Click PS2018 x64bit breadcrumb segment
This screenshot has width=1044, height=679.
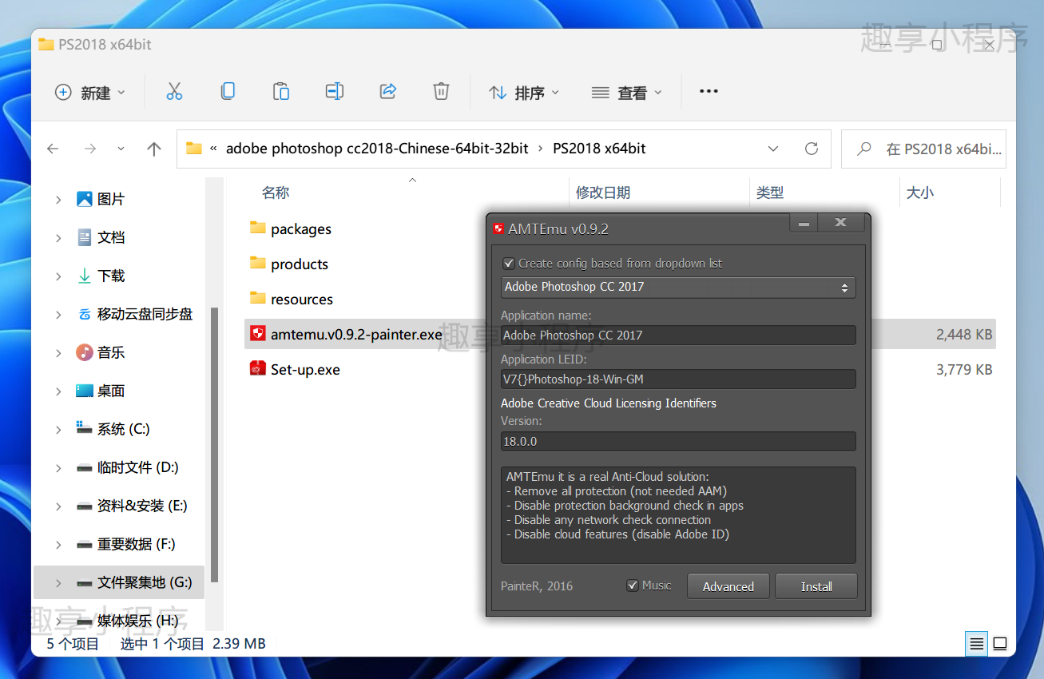coord(599,149)
